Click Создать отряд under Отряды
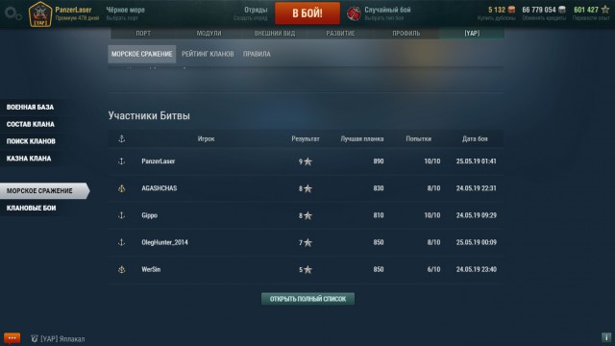The width and height of the screenshot is (615, 346). coord(250,18)
